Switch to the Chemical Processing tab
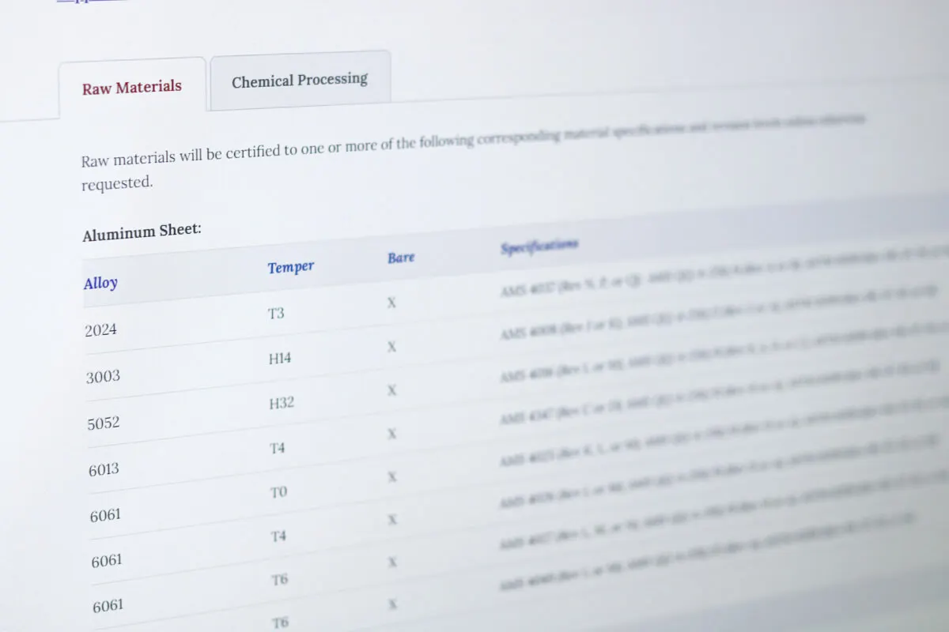This screenshot has width=949, height=632. [300, 80]
